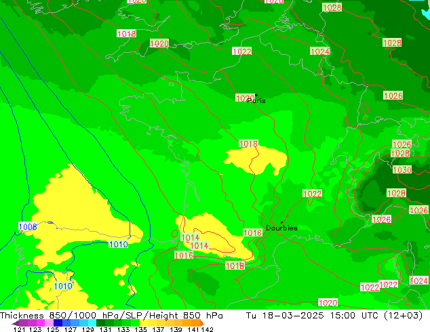This screenshot has height=332, width=430.
Task: Click the title 'Thickness 850/1000 hPa/SLP/Height 850 hPa'
Action: [x=111, y=316]
